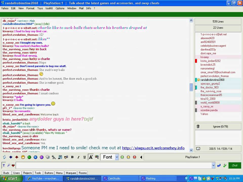Switch to the Rooms tab
The height and width of the screenshot is (182, 243).
point(83,173)
